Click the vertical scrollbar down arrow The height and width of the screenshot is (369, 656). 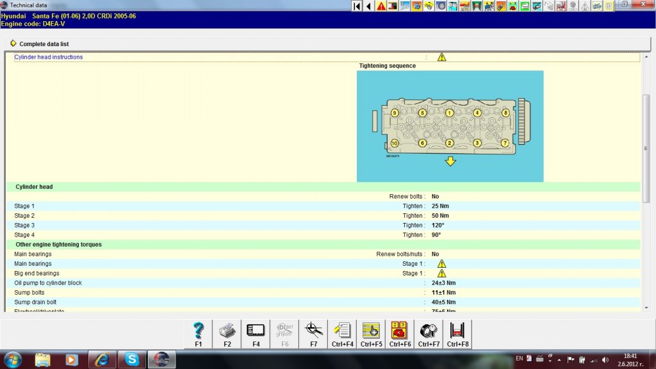(x=646, y=308)
